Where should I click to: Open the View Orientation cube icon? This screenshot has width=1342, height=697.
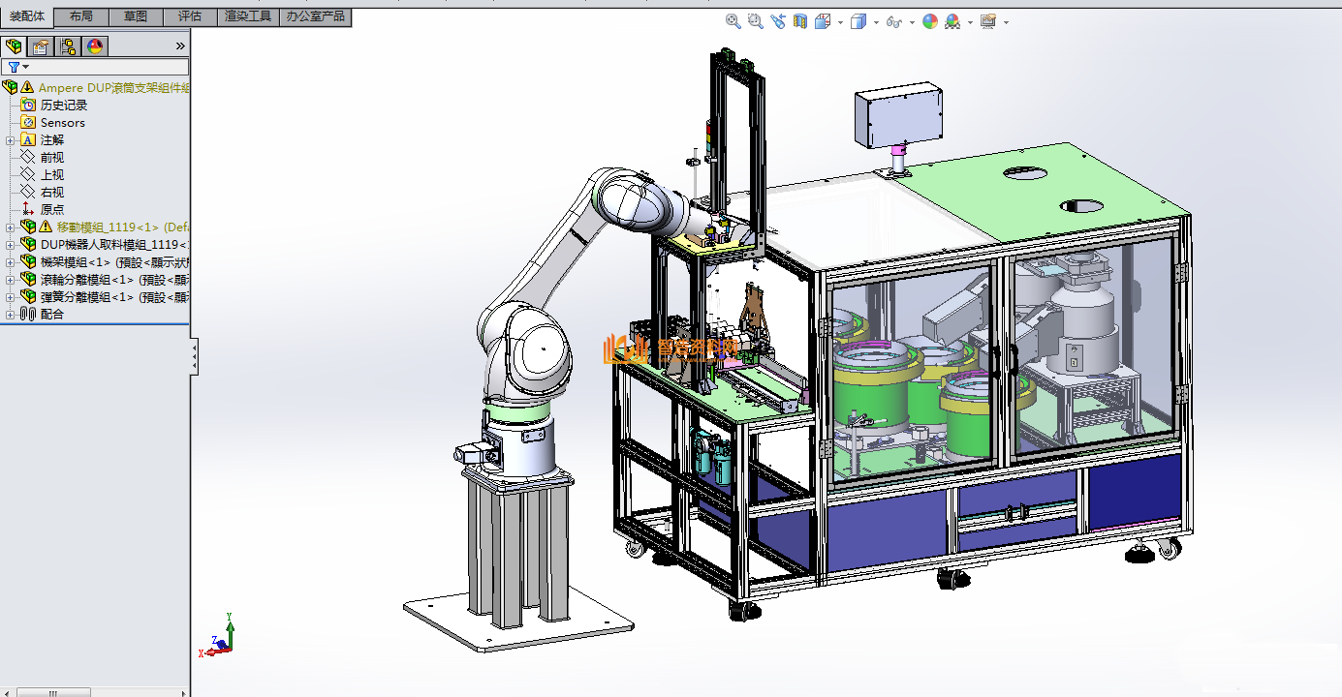(x=822, y=21)
